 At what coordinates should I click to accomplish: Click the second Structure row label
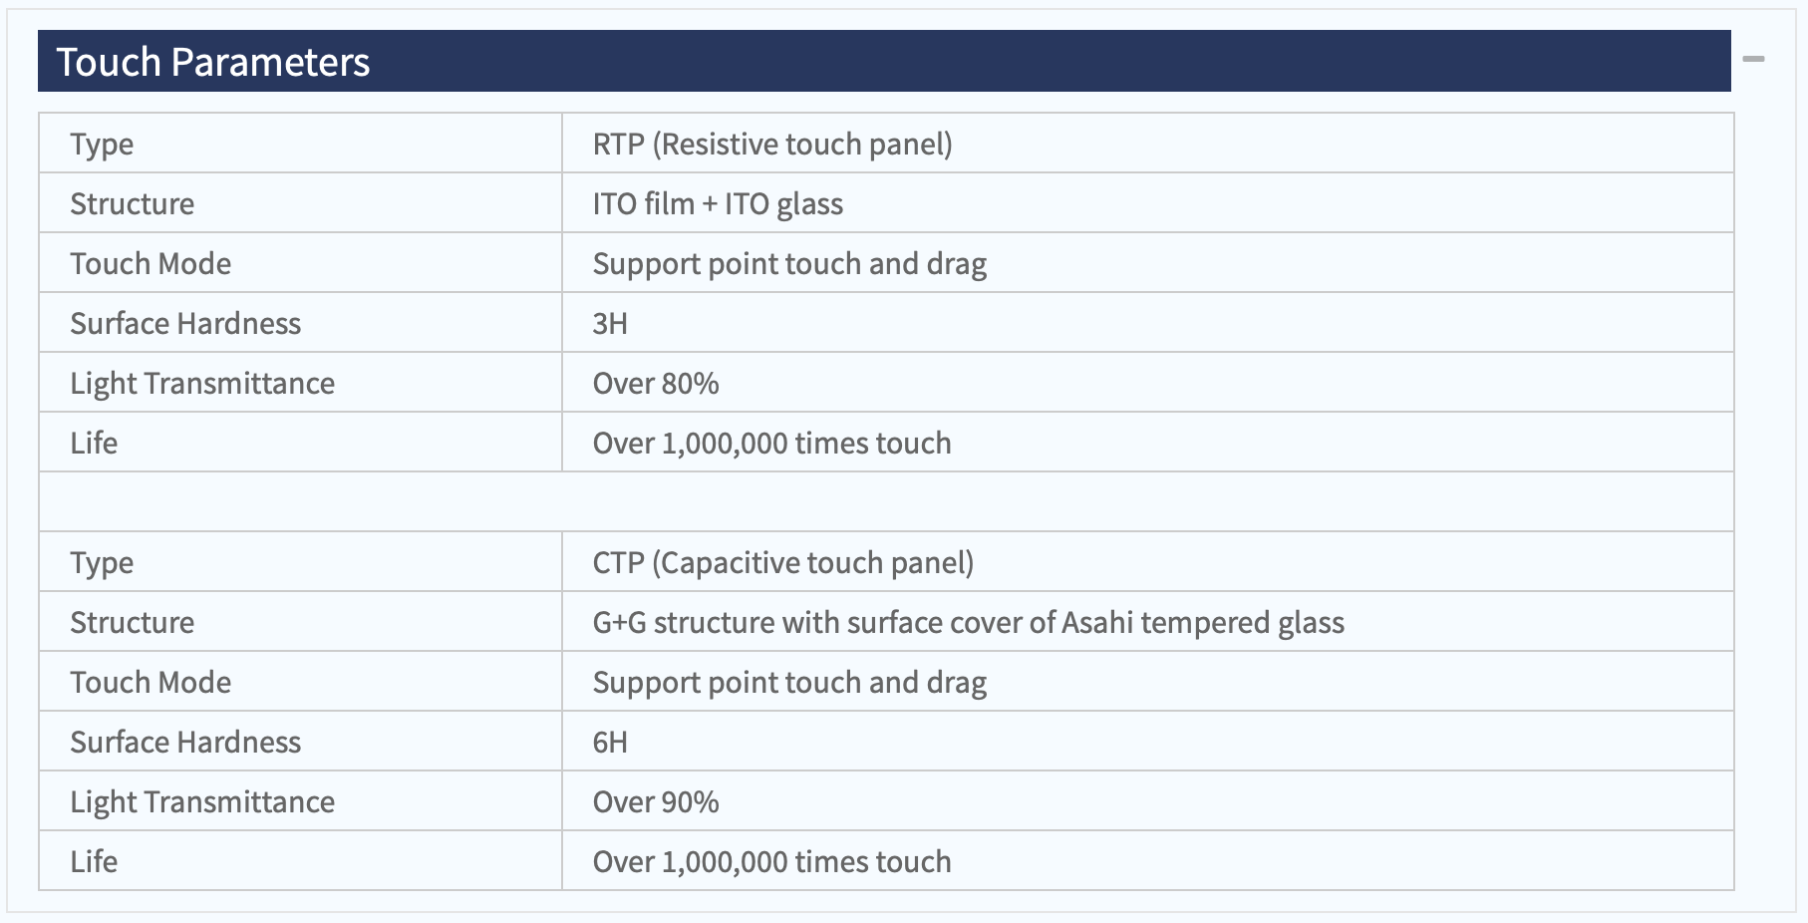(133, 622)
